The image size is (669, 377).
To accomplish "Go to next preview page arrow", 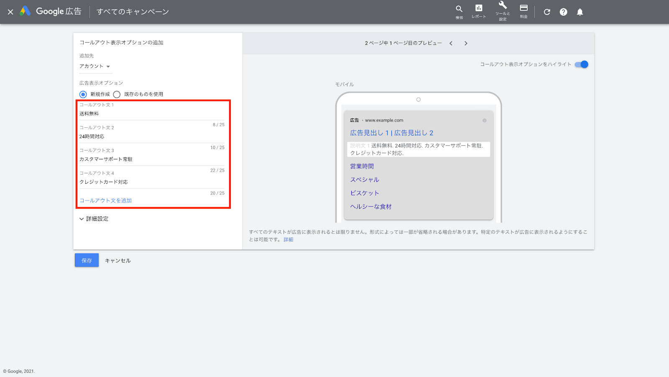I will pos(466,43).
